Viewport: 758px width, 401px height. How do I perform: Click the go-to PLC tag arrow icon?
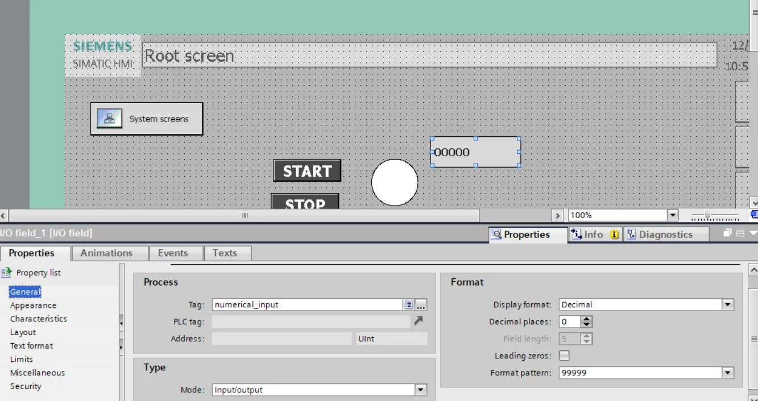click(419, 321)
